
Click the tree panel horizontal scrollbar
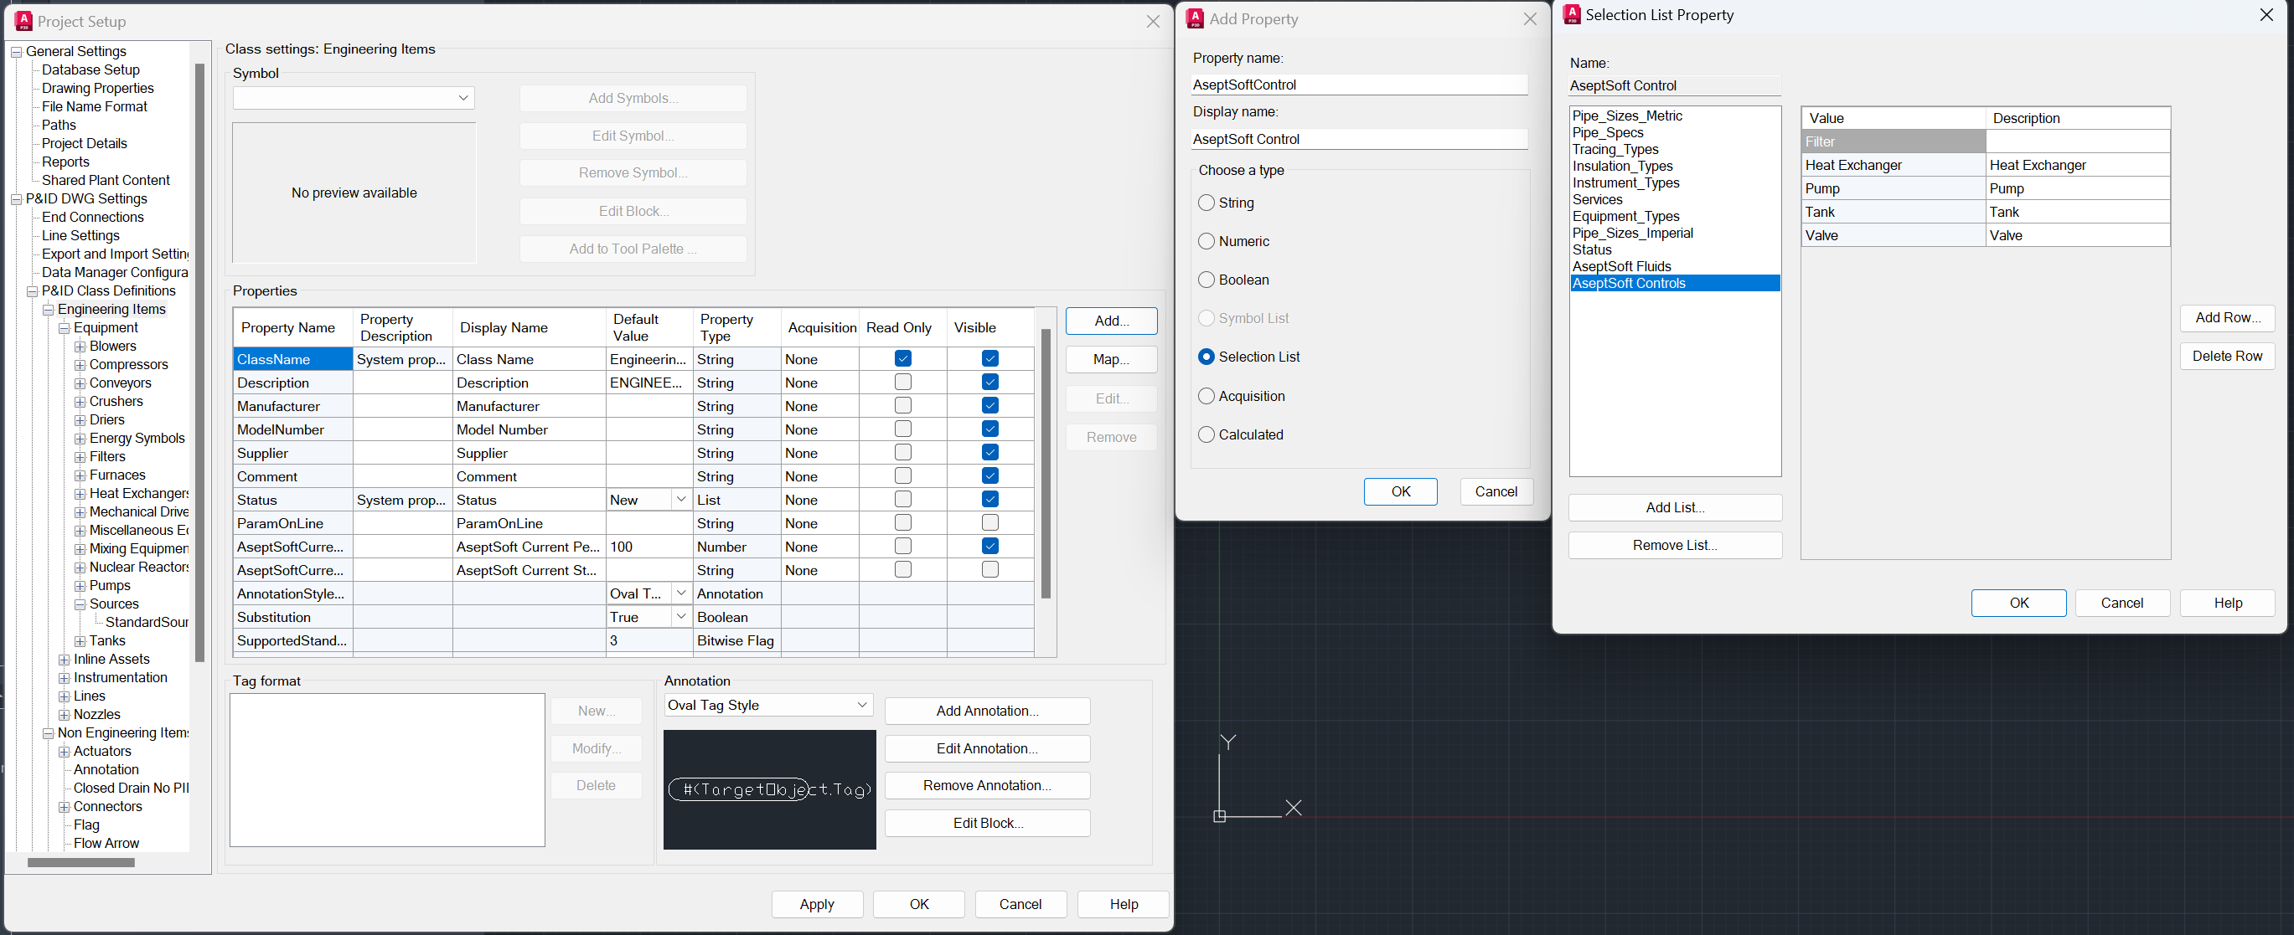(81, 862)
